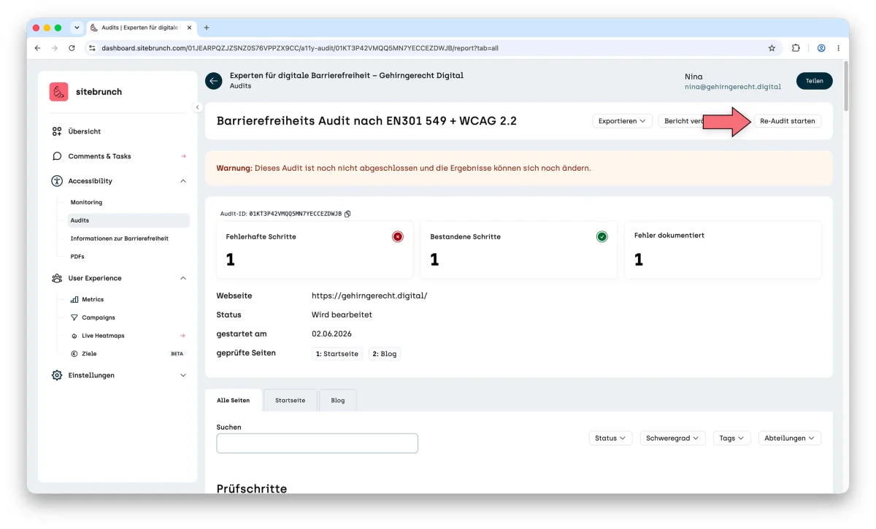Bookmark the page with the star icon
876x529 pixels.
(x=772, y=48)
